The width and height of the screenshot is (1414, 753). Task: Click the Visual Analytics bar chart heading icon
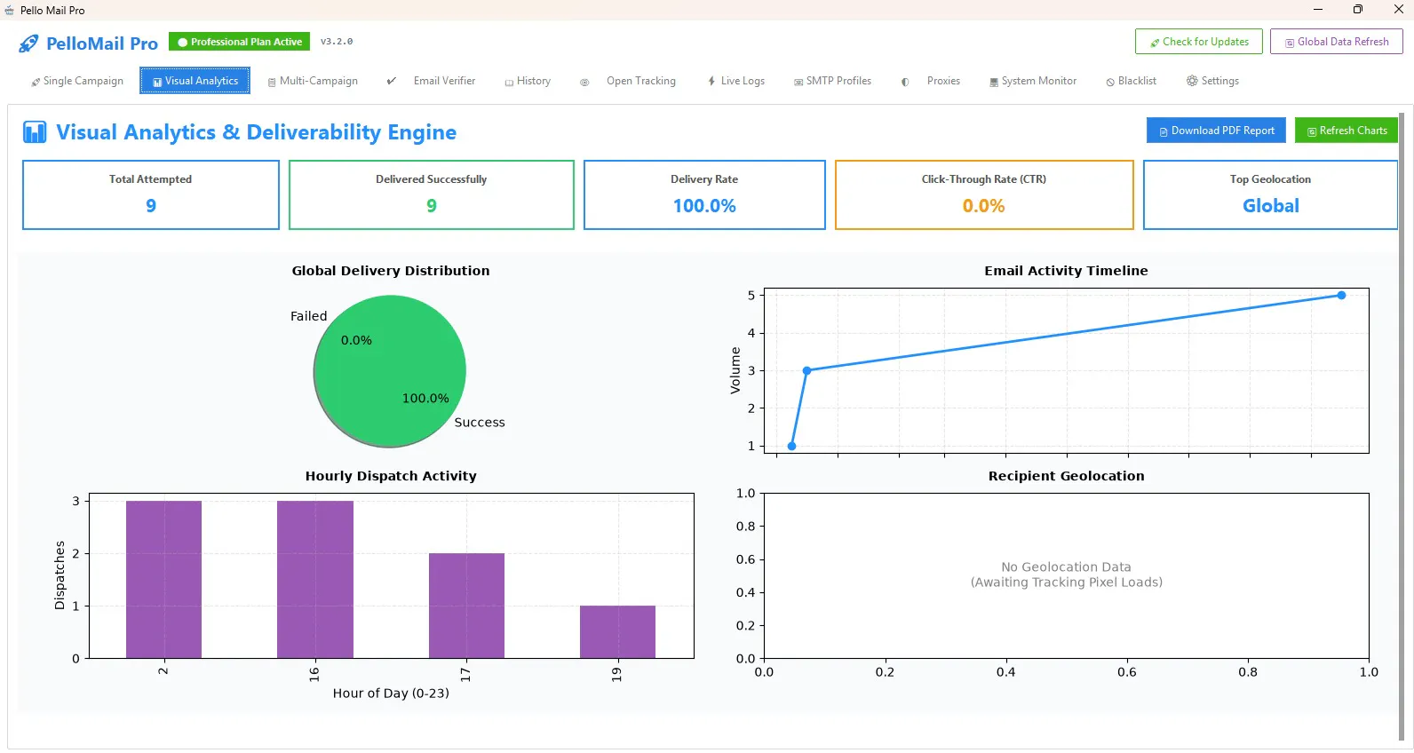[x=35, y=132]
